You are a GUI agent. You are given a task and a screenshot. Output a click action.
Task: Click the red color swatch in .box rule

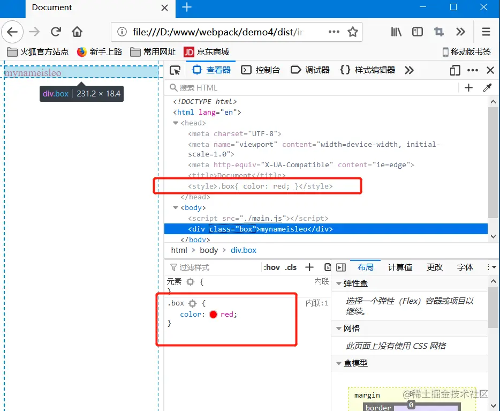tap(213, 314)
